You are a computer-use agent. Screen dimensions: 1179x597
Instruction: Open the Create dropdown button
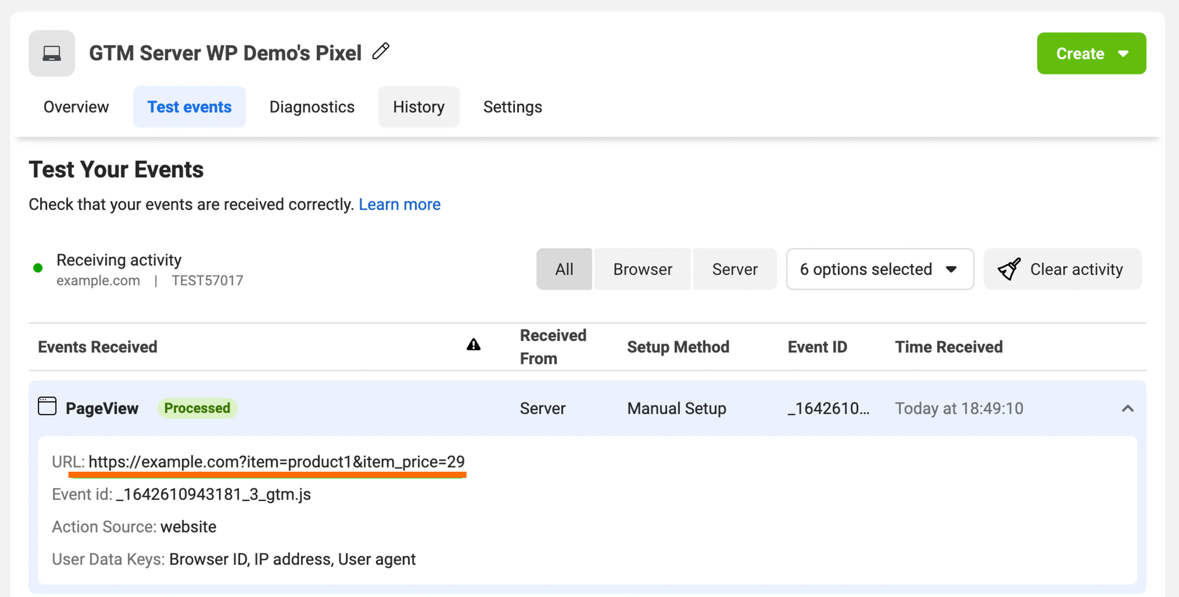(1091, 54)
